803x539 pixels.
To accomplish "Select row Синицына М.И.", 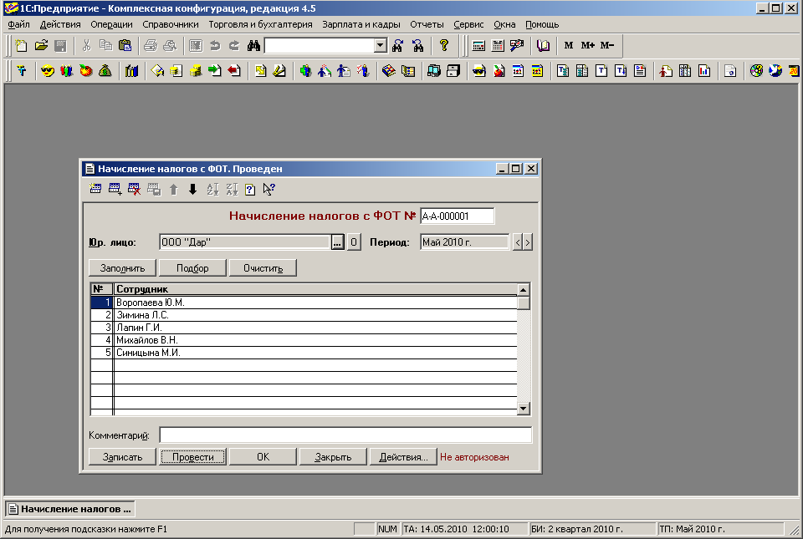I will coord(304,353).
